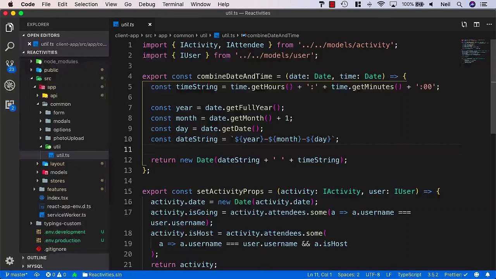The height and width of the screenshot is (279, 496).
Task: Open .gitignore file
Action: pyautogui.click(x=55, y=249)
